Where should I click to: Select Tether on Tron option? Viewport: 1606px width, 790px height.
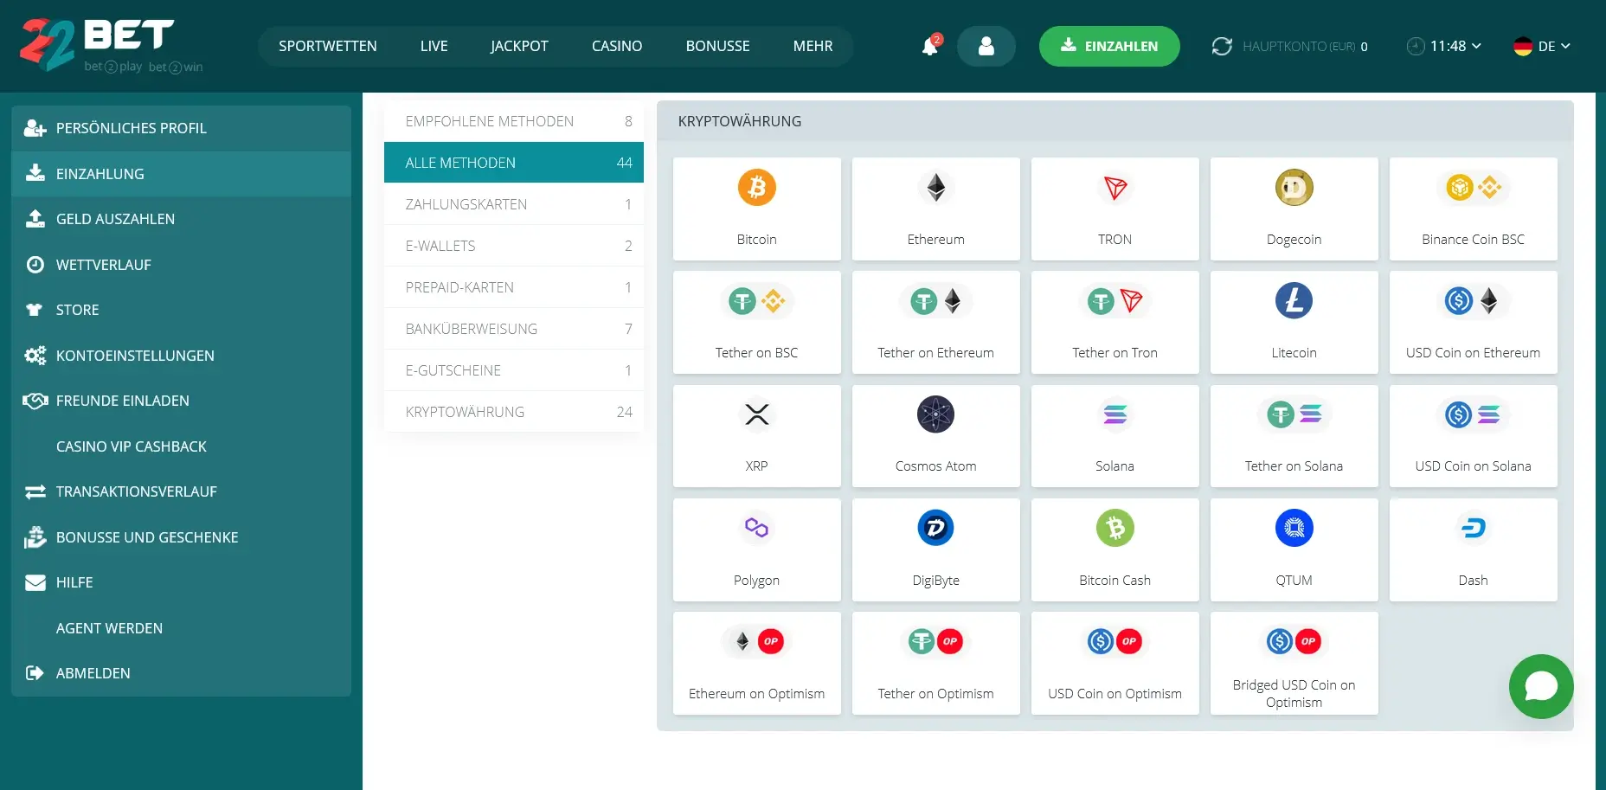[1115, 322]
